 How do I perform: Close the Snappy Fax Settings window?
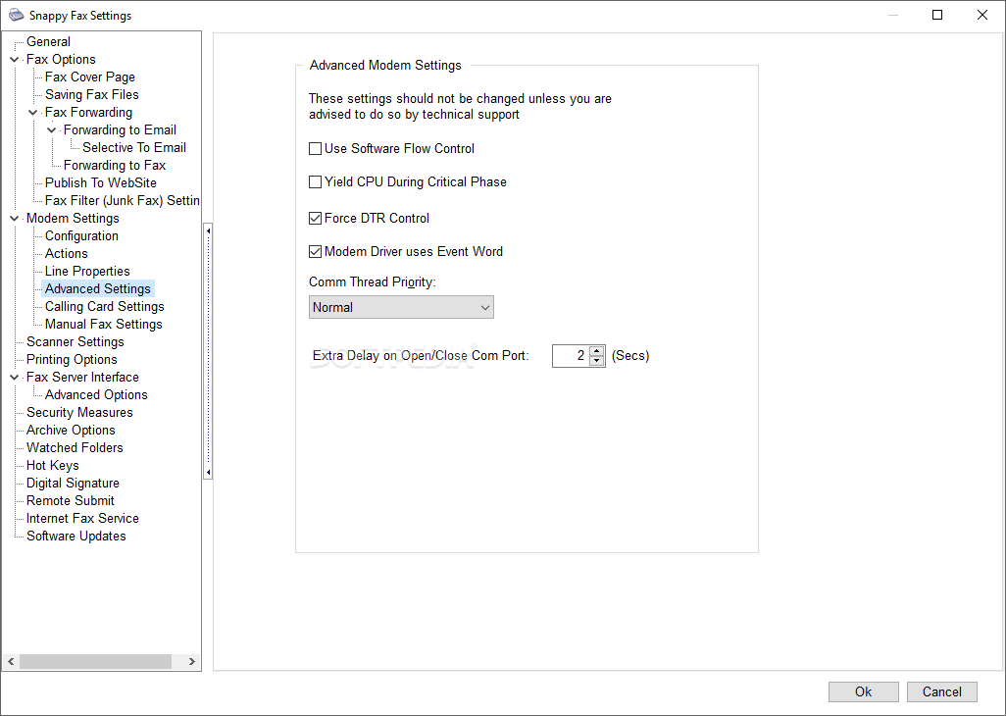click(982, 15)
